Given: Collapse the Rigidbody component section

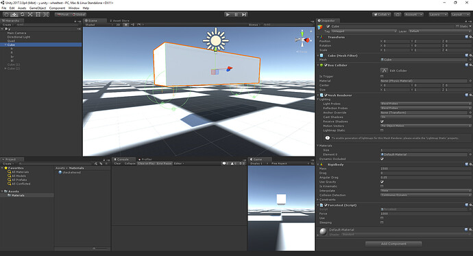Looking at the screenshot, I should pos(318,165).
